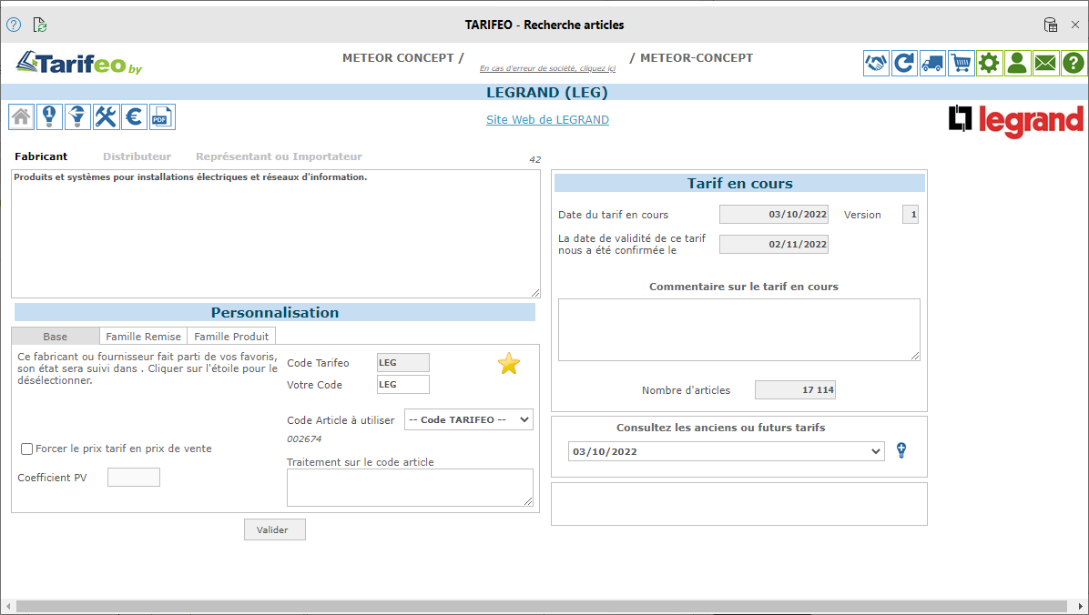The image size is (1089, 615).
Task: Click the horizontal scrollbar at window bottom
Action: click(x=542, y=607)
